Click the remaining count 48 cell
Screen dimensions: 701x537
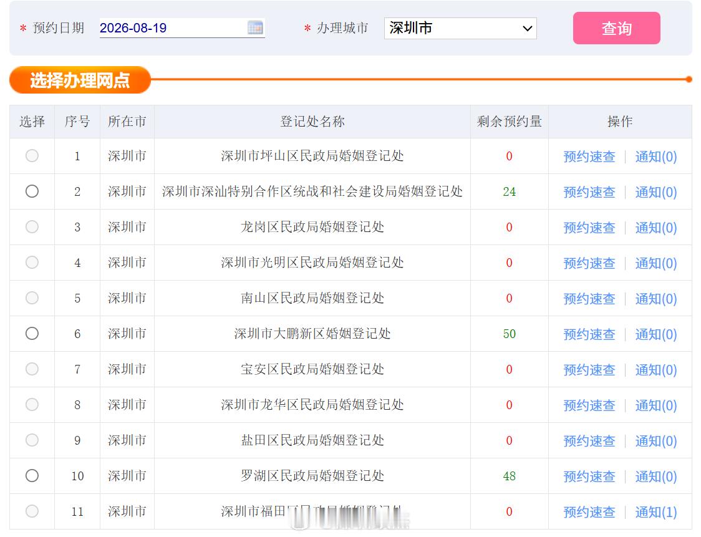point(509,477)
